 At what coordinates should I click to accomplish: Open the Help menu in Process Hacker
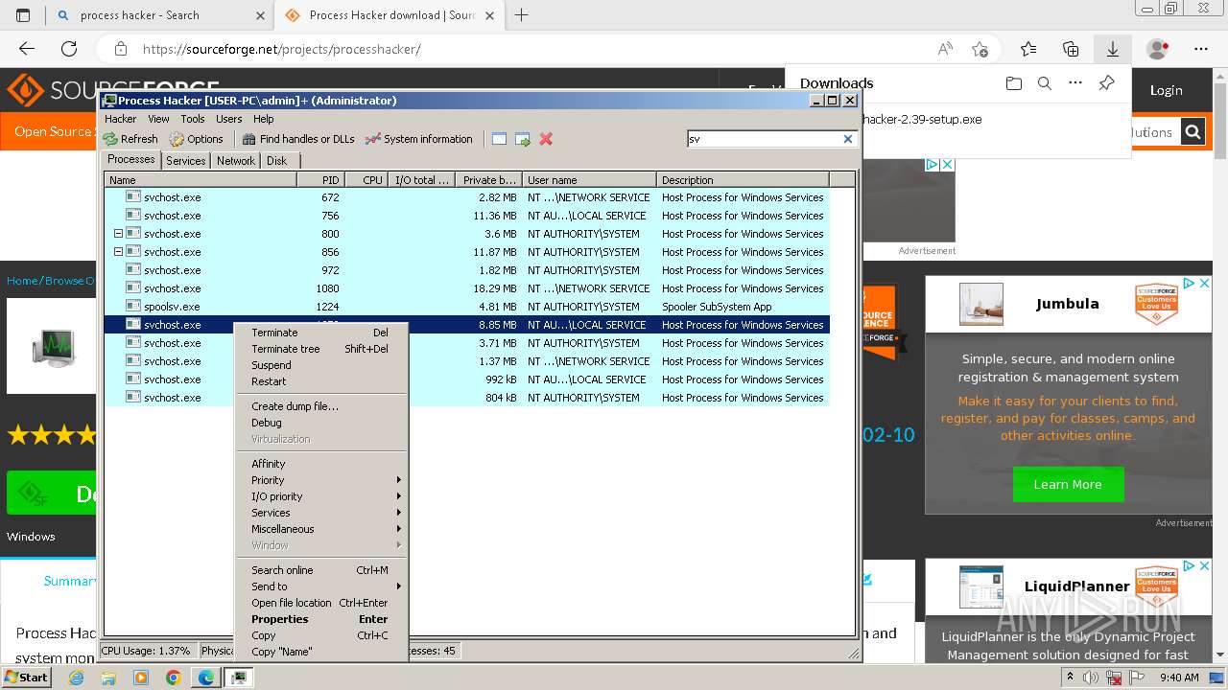pos(264,119)
